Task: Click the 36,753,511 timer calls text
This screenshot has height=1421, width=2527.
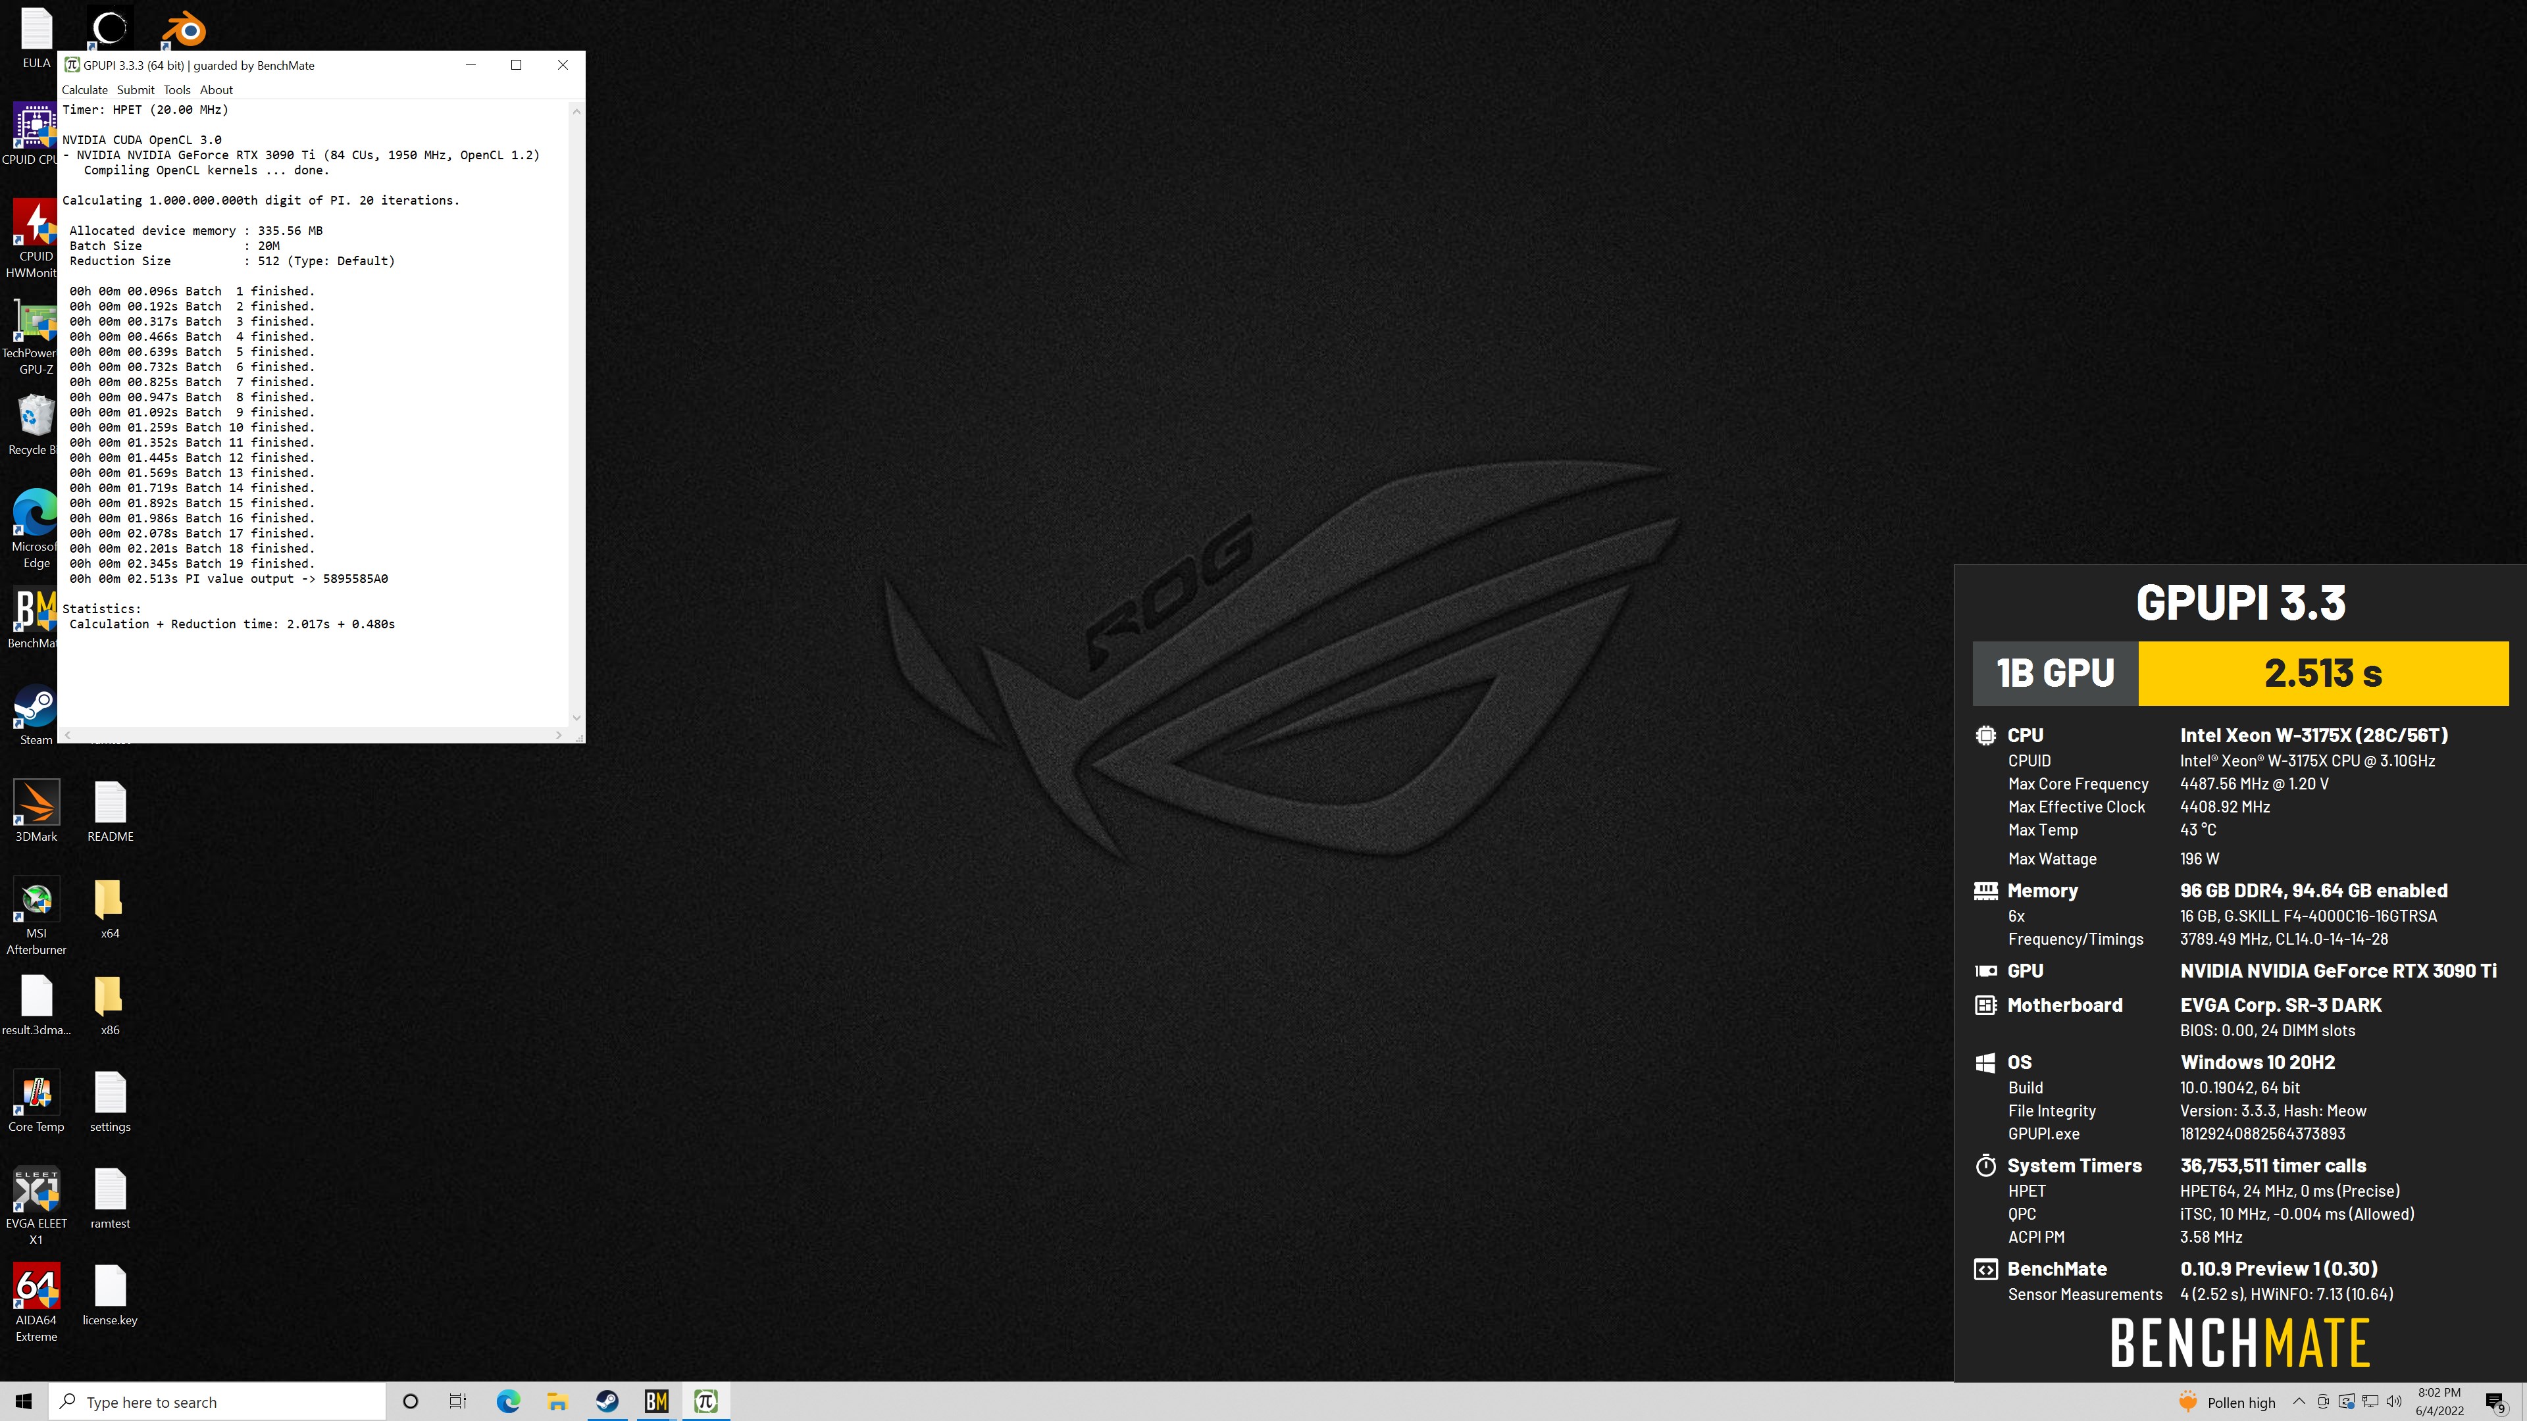Action: coord(2273,1165)
